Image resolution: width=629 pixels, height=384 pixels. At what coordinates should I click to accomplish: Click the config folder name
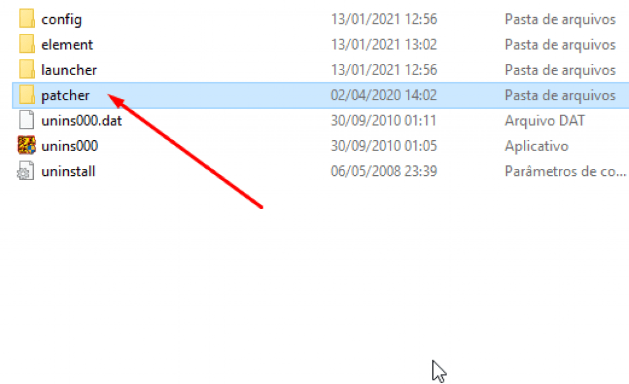pyautogui.click(x=61, y=20)
